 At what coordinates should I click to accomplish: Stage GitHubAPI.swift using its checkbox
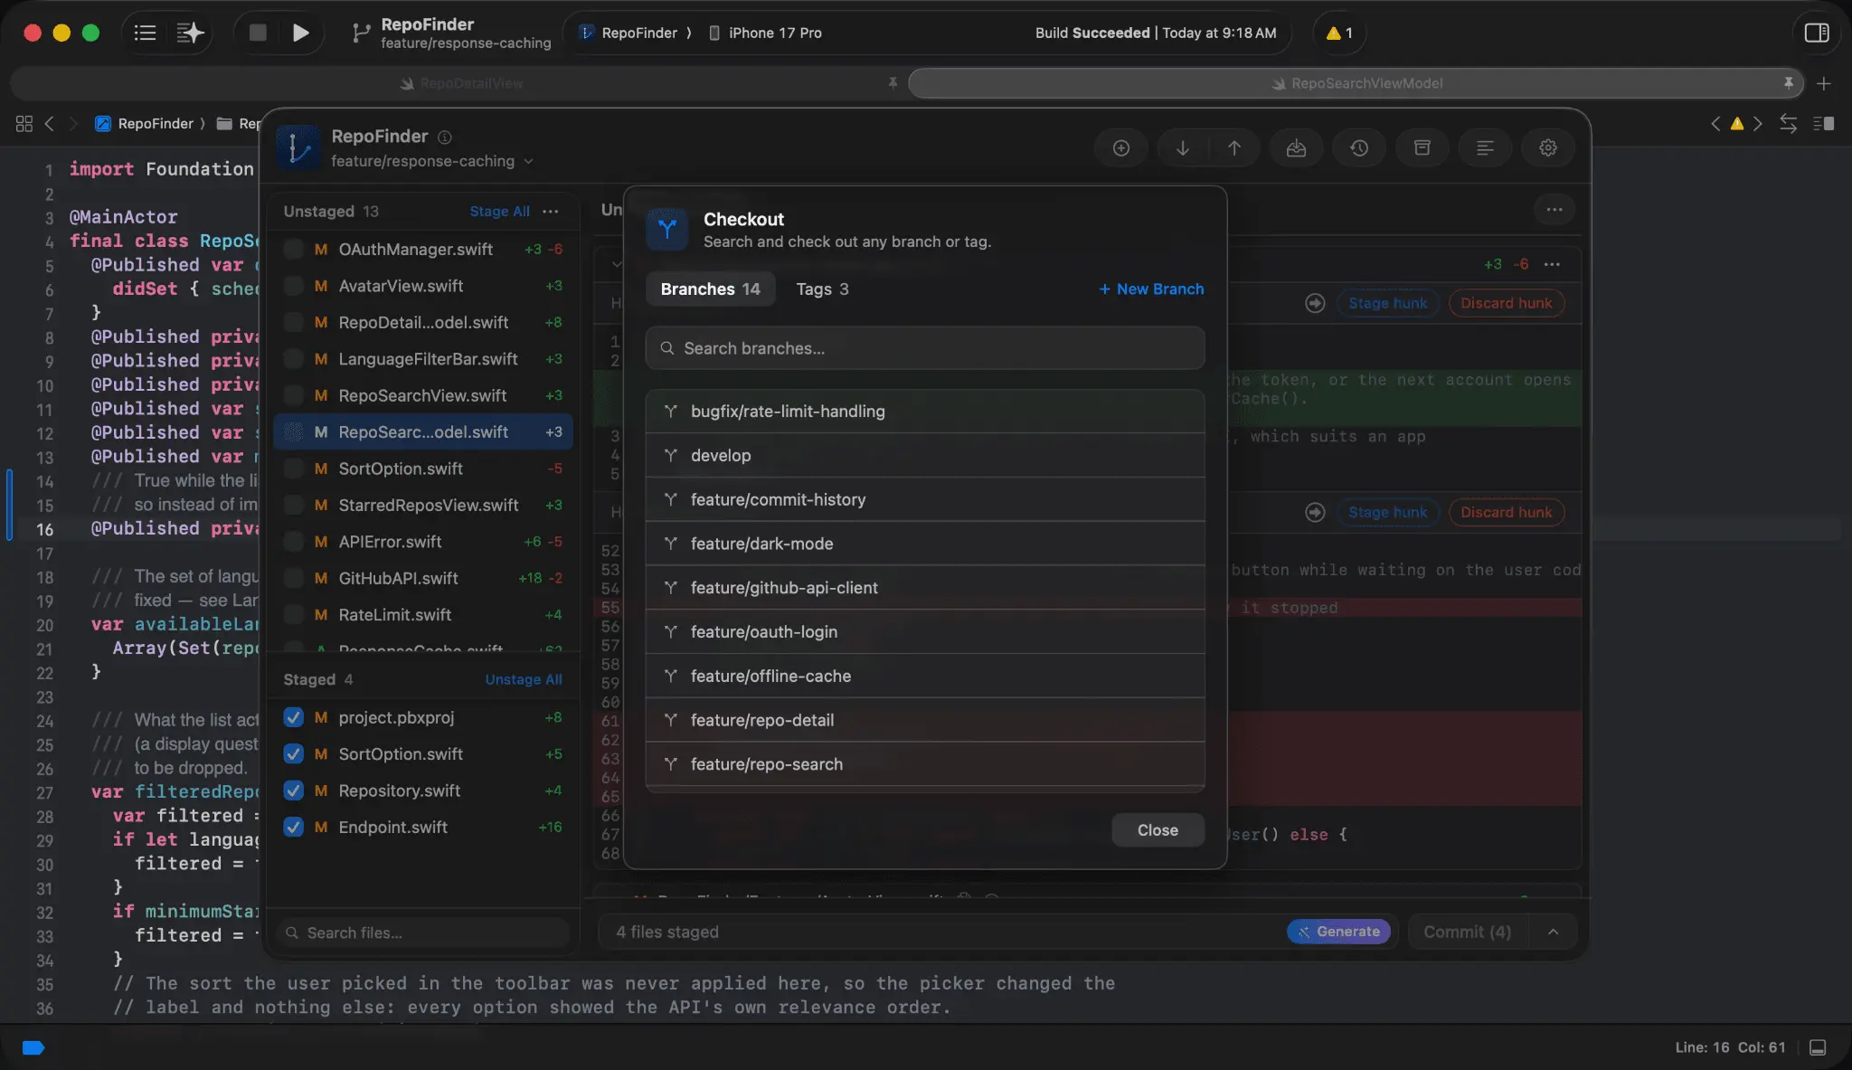coord(293,578)
